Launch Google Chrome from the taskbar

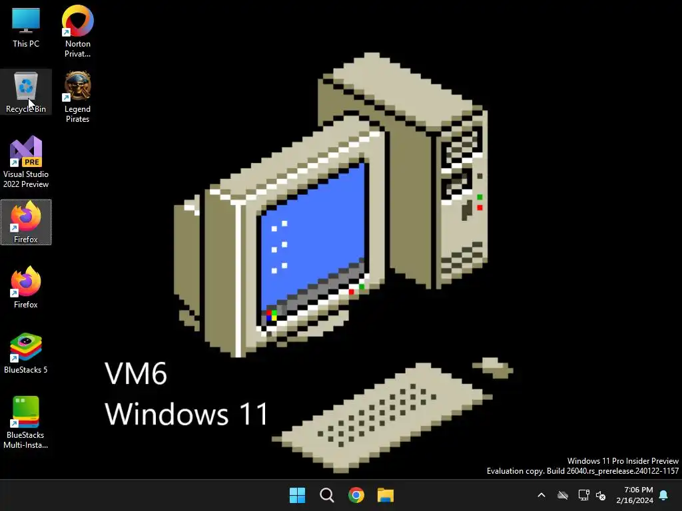tap(356, 495)
